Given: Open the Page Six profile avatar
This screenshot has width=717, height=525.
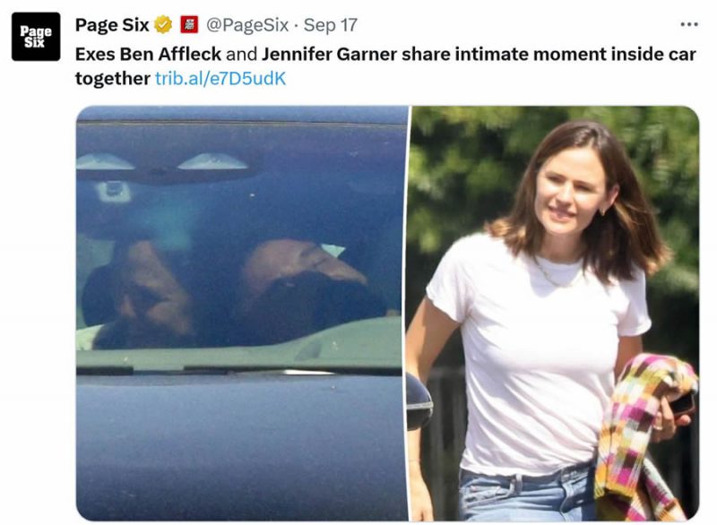Looking at the screenshot, I should [x=36, y=37].
